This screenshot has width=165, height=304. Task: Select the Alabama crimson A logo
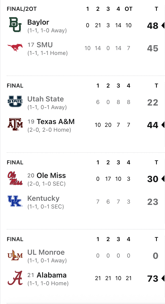[15, 278]
